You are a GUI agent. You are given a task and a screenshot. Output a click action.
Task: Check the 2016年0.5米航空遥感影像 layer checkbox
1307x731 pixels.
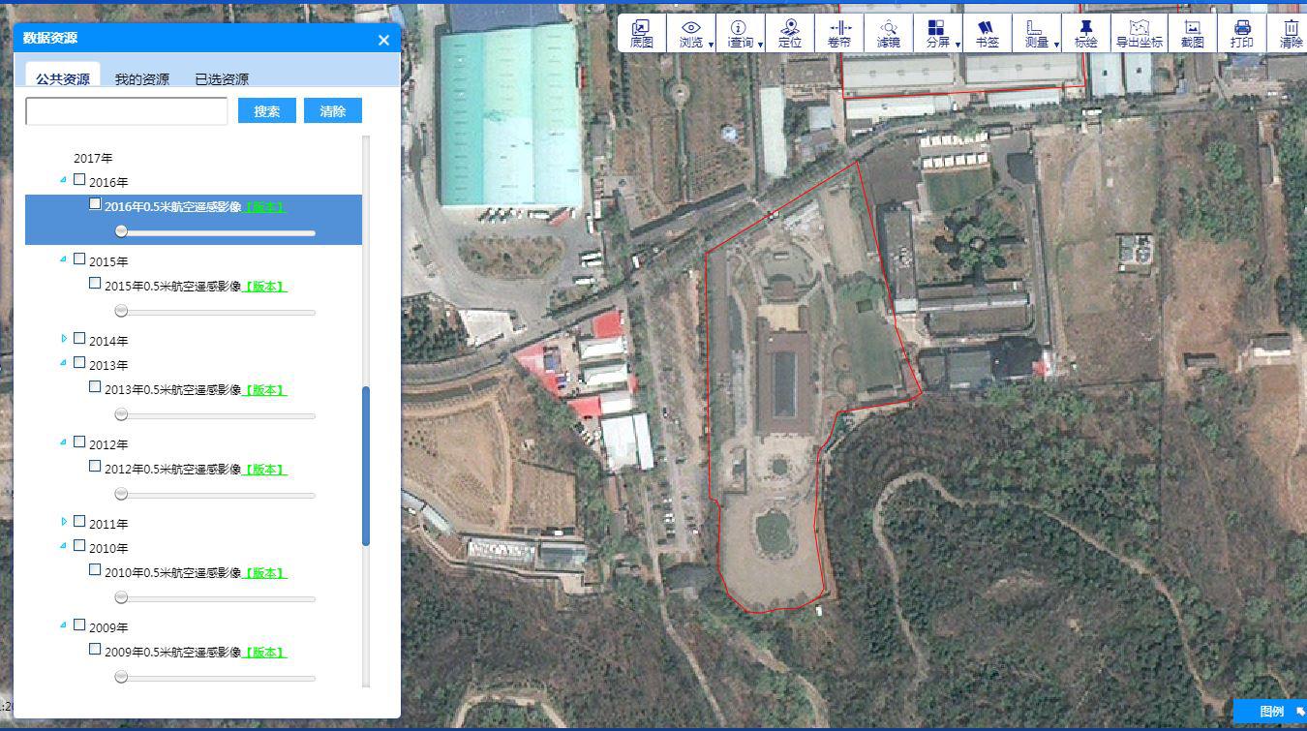pos(95,203)
